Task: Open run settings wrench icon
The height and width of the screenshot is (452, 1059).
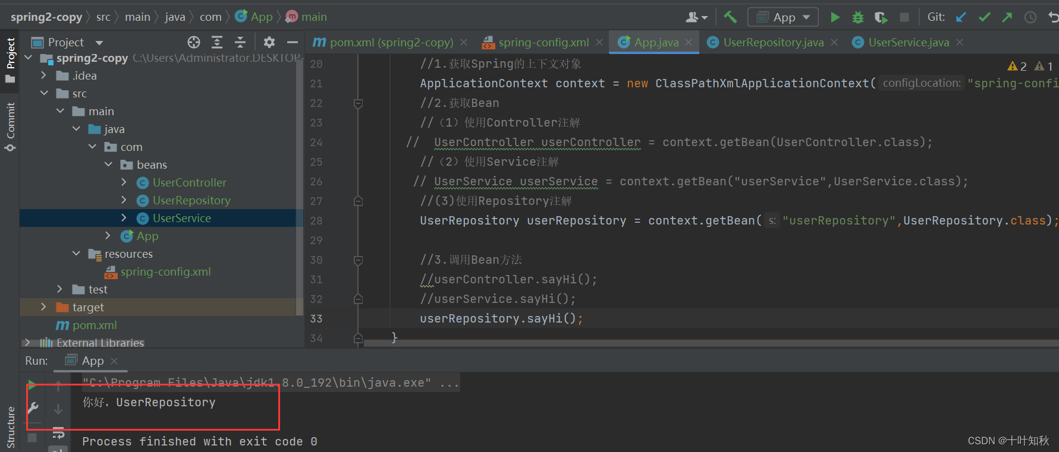Action: [33, 408]
